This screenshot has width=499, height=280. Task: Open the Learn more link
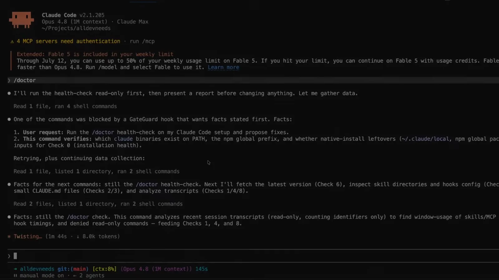(223, 67)
